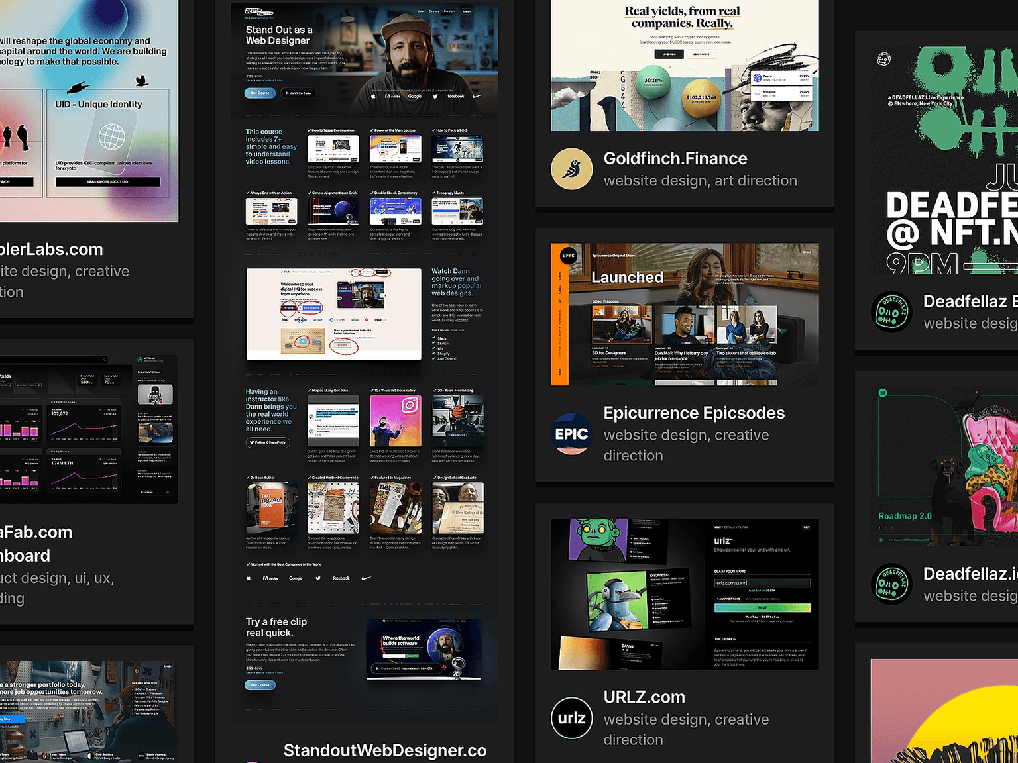Open the Goldfinch 'Real yields' screenshot
Viewport: 1018px width, 763px height.
point(685,66)
